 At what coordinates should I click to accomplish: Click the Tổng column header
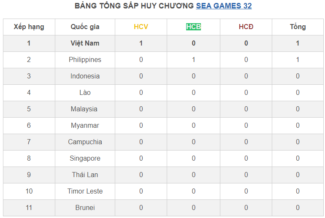[298, 27]
